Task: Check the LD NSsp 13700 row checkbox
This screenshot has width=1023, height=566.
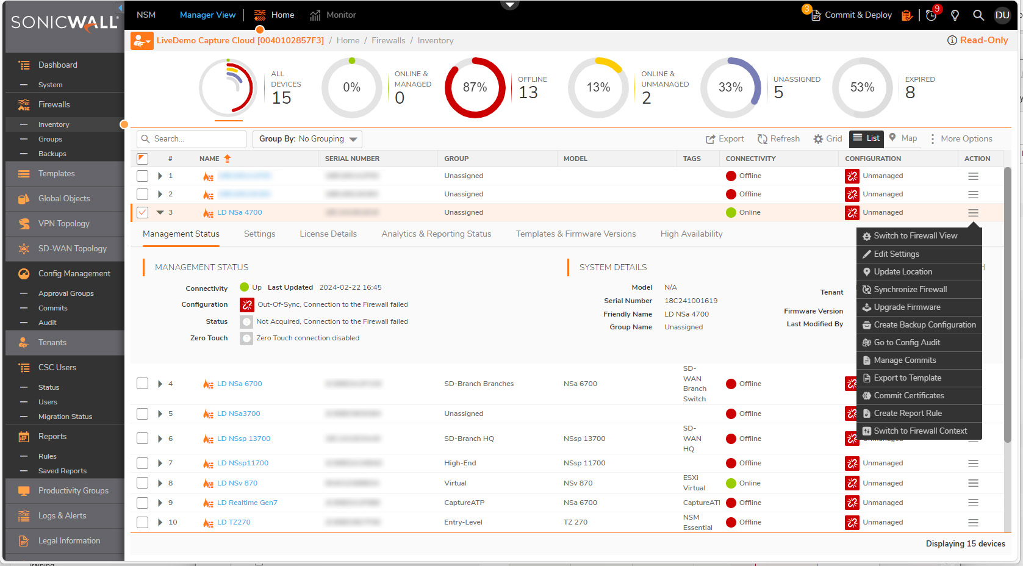Action: tap(142, 439)
